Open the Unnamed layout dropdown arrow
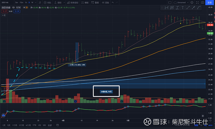 click(x=188, y=3)
